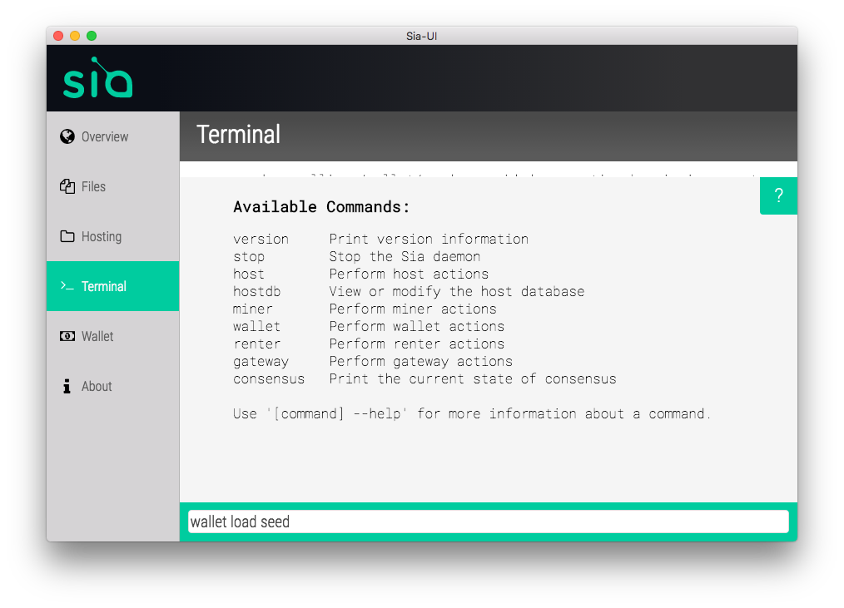Open the Overview sidebar label

click(x=105, y=136)
